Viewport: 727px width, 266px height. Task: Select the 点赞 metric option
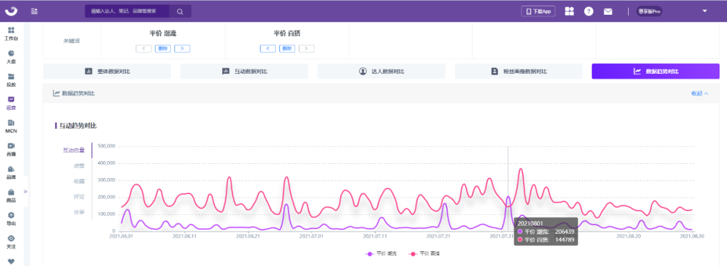[x=79, y=166]
